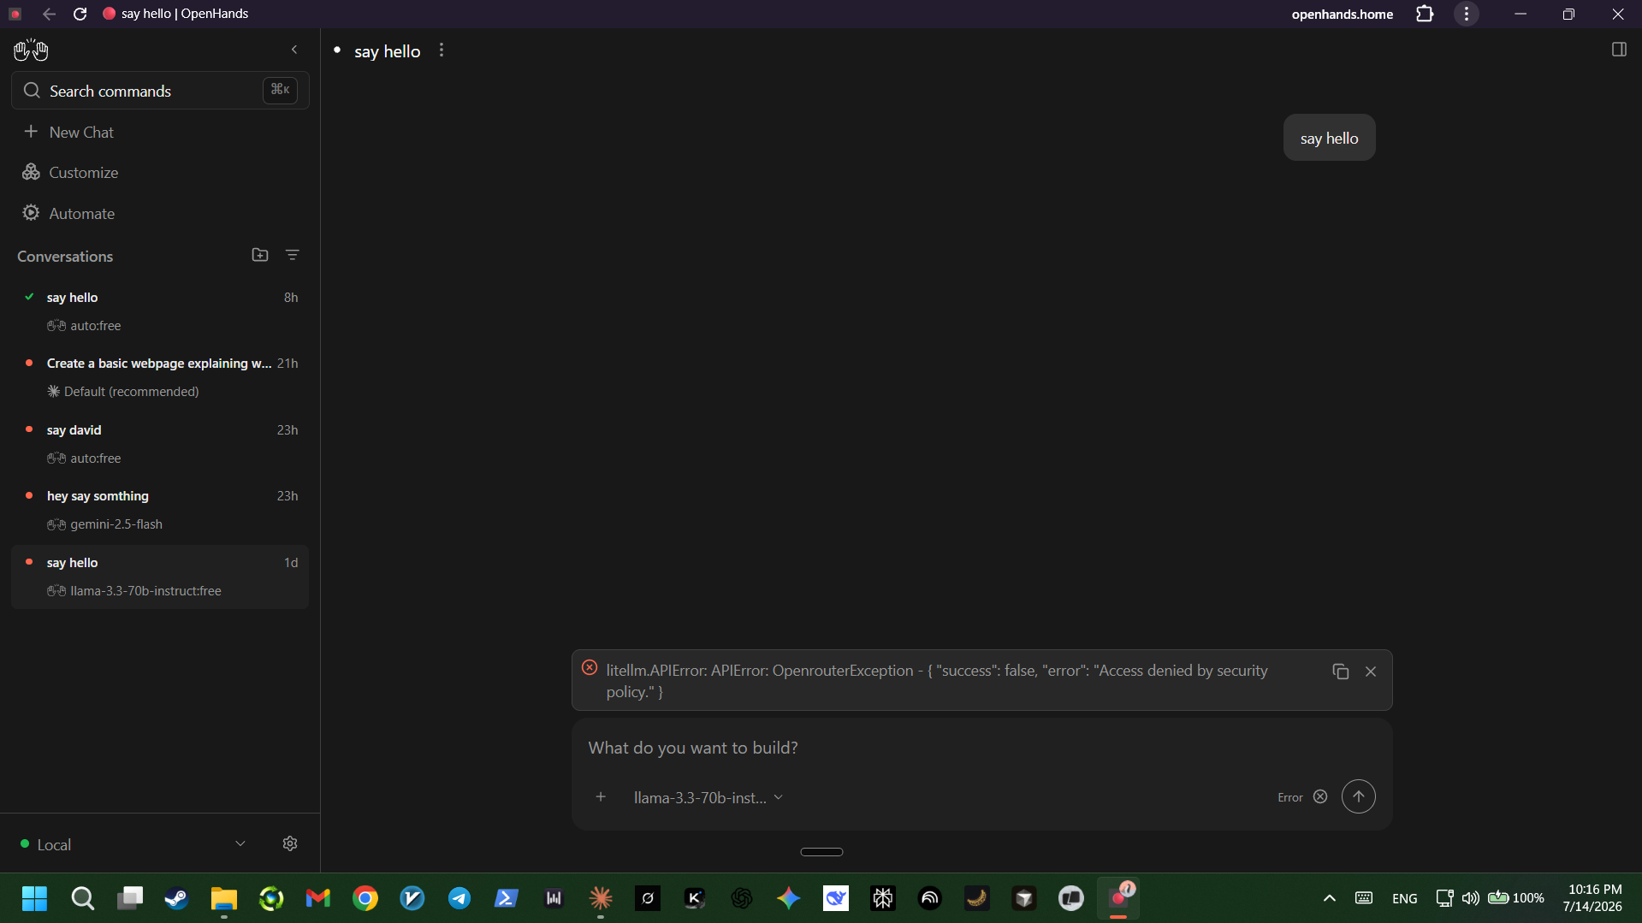Expand the llama-3.3-70b model selector
1642x923 pixels.
click(x=708, y=797)
